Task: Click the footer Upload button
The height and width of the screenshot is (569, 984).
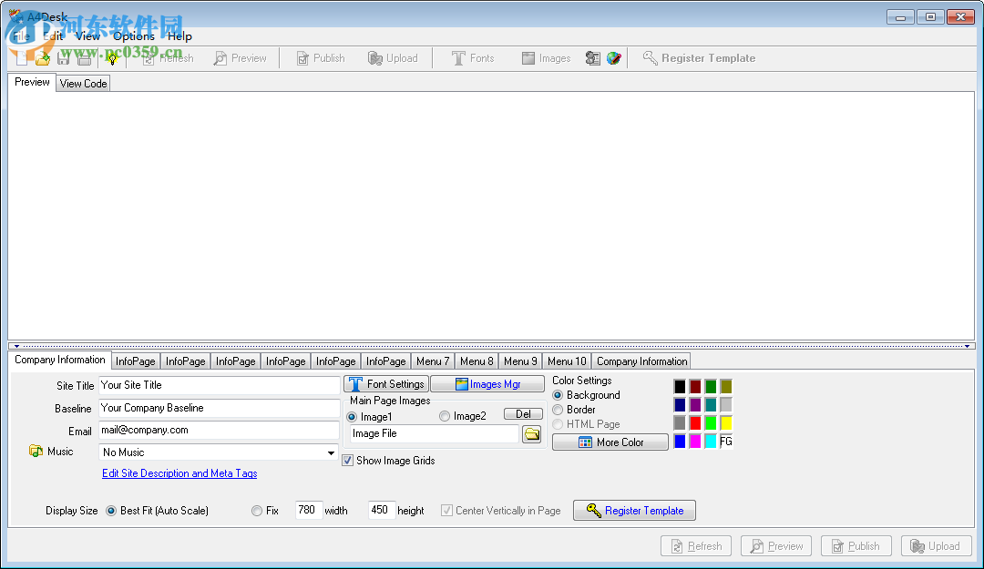Action: point(937,546)
